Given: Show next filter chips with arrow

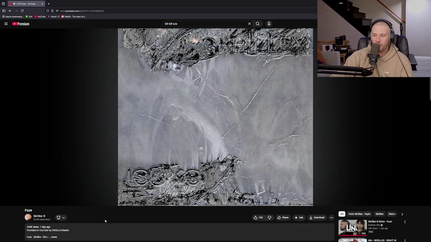Looking at the screenshot, I should tap(402, 214).
